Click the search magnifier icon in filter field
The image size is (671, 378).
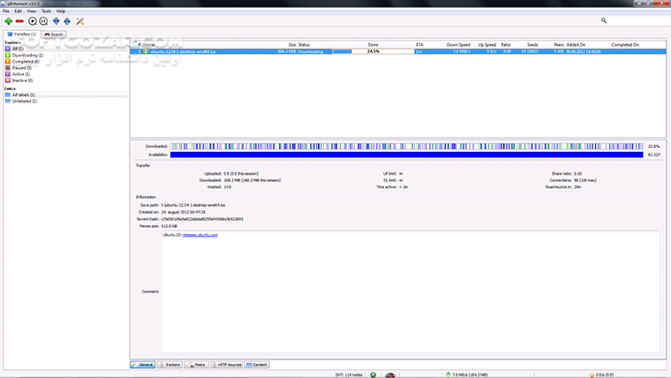604,20
